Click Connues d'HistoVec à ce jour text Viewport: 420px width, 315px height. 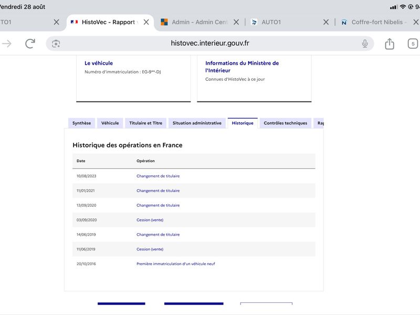tap(235, 79)
